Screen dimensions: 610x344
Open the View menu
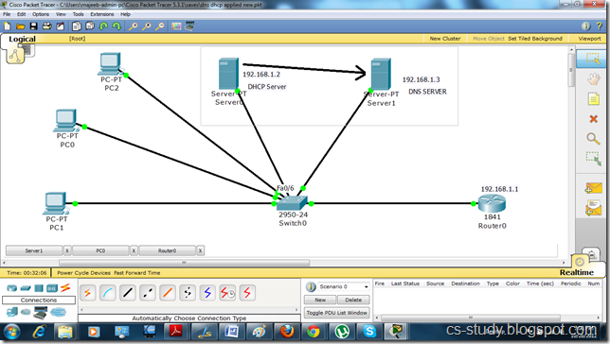[61, 14]
